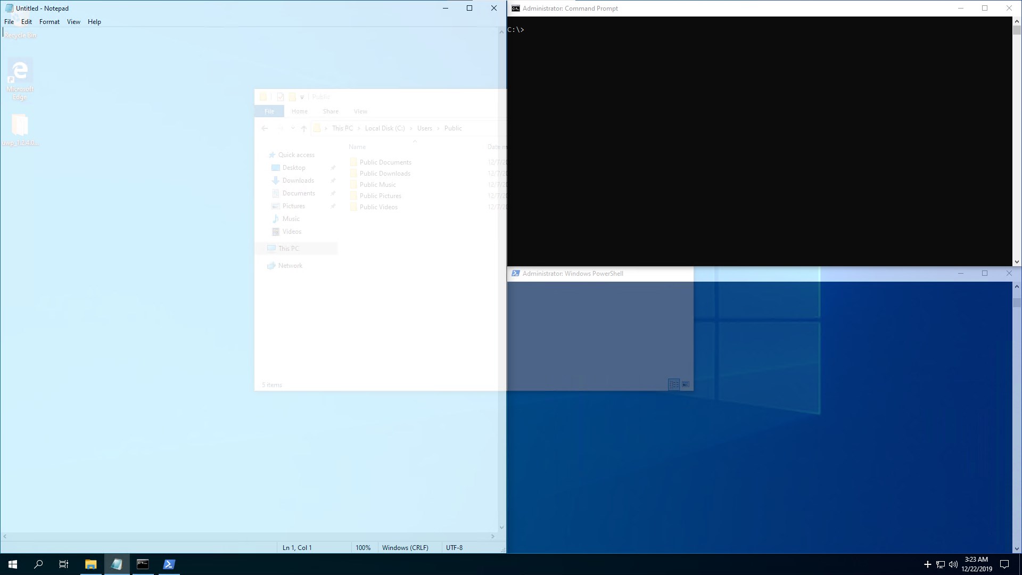Open Notepad's File menu
This screenshot has height=575, width=1022.
click(x=9, y=22)
